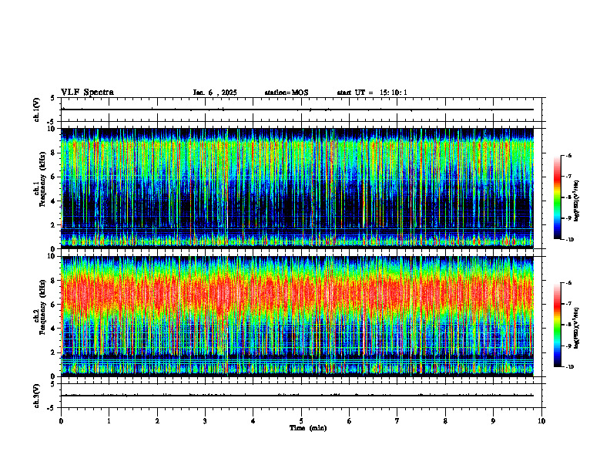The height and width of the screenshot is (472, 610).
Task: Click the "Time (min)" axis title
Action: click(x=308, y=428)
